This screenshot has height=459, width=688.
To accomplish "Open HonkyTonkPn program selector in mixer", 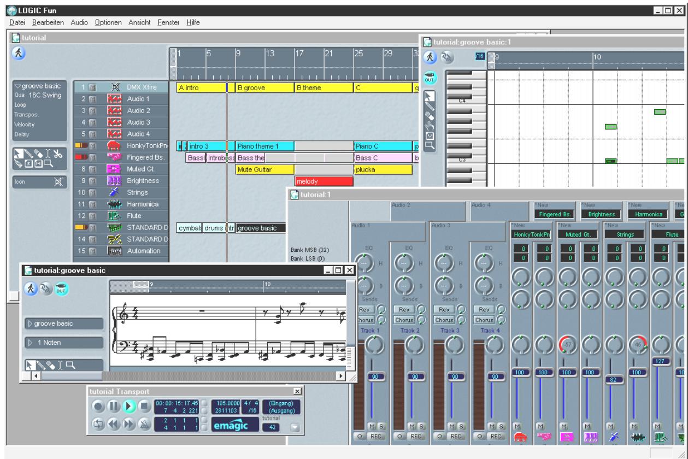I will click(x=532, y=235).
